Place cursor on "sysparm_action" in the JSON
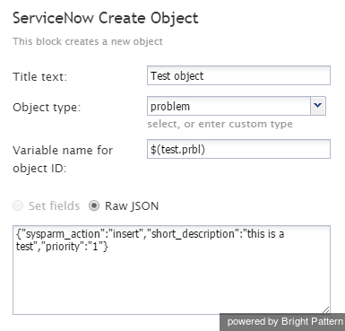345x331 pixels. (64, 234)
